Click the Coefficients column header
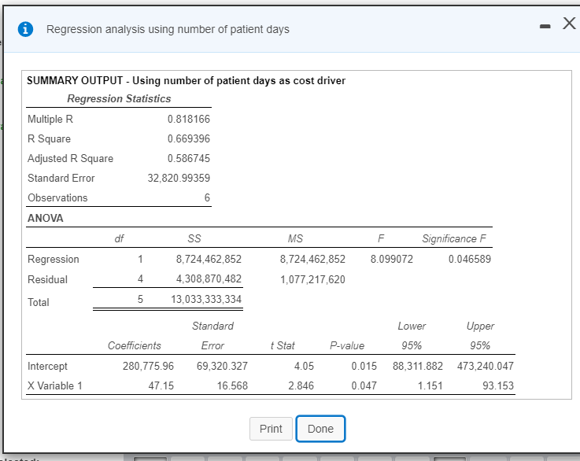Screen dimensions: 580x461 click(135, 345)
